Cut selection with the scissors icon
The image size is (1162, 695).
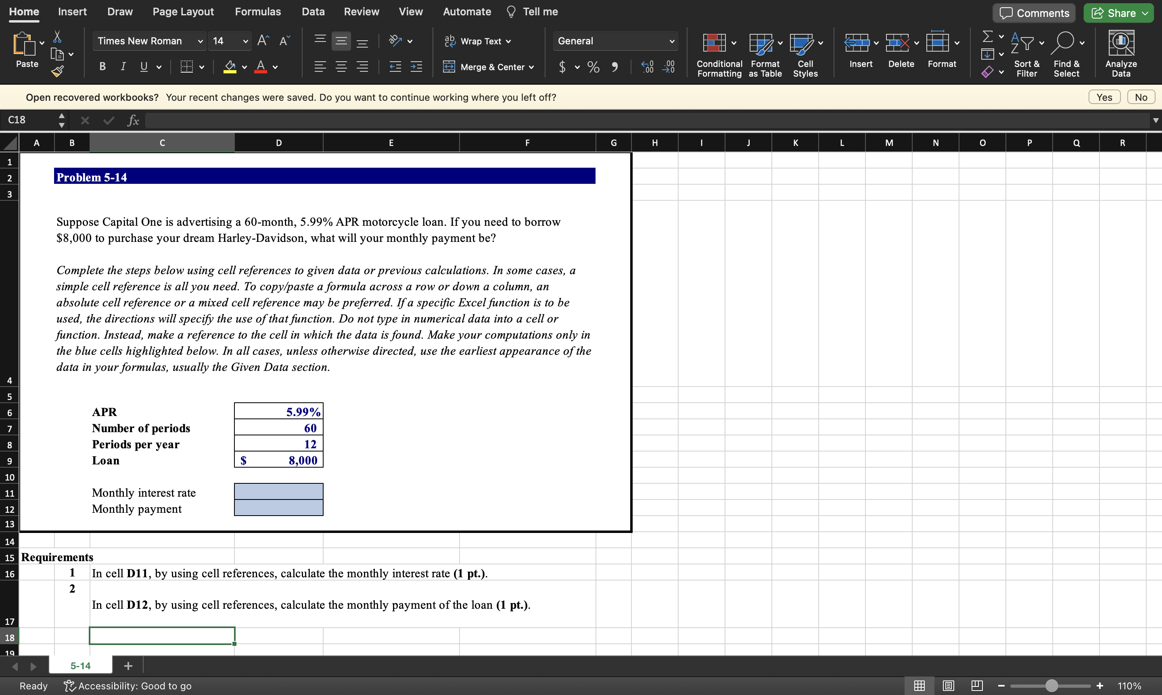(x=57, y=37)
